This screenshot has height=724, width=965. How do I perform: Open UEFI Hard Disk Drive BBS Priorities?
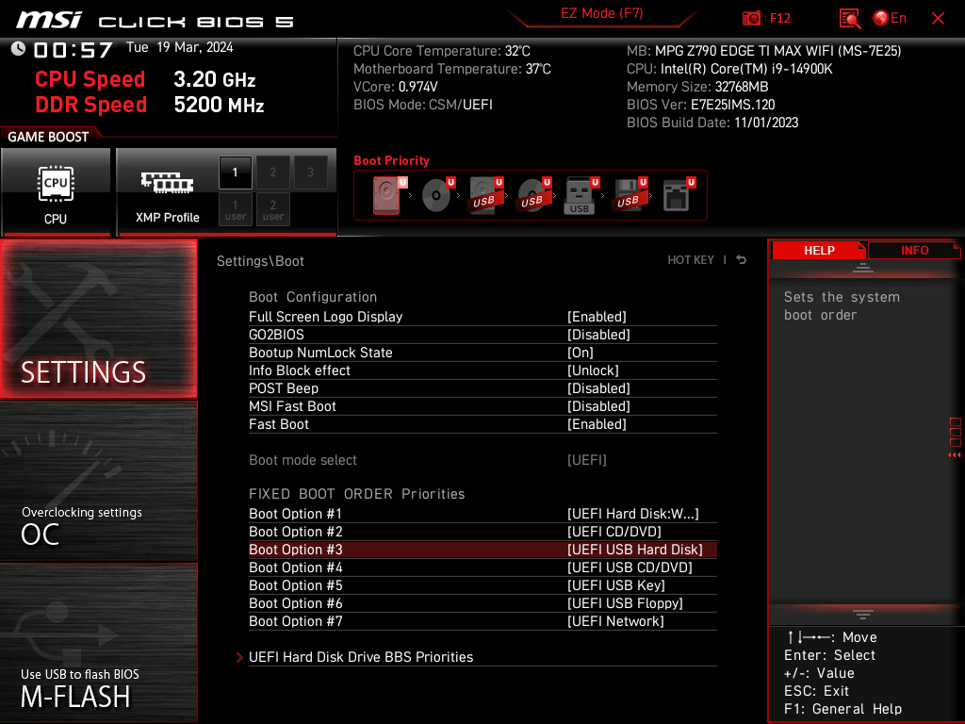point(482,657)
